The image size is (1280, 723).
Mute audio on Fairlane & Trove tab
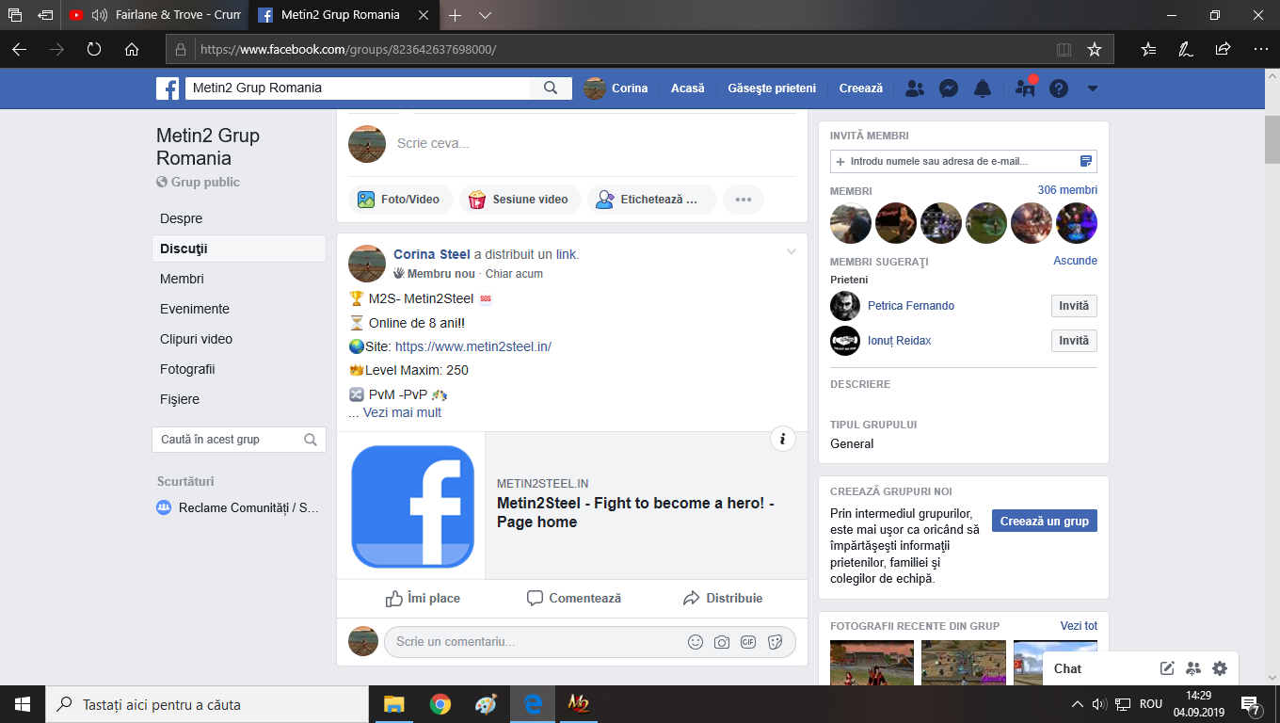pos(99,15)
